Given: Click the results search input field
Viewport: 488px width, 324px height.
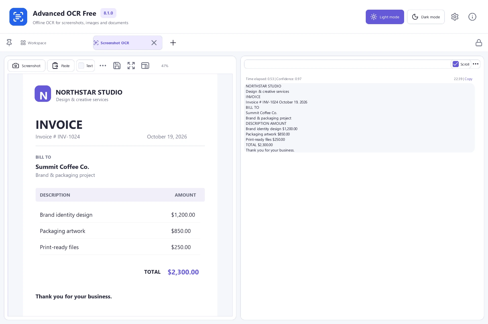Looking at the screenshot, I should [347, 64].
